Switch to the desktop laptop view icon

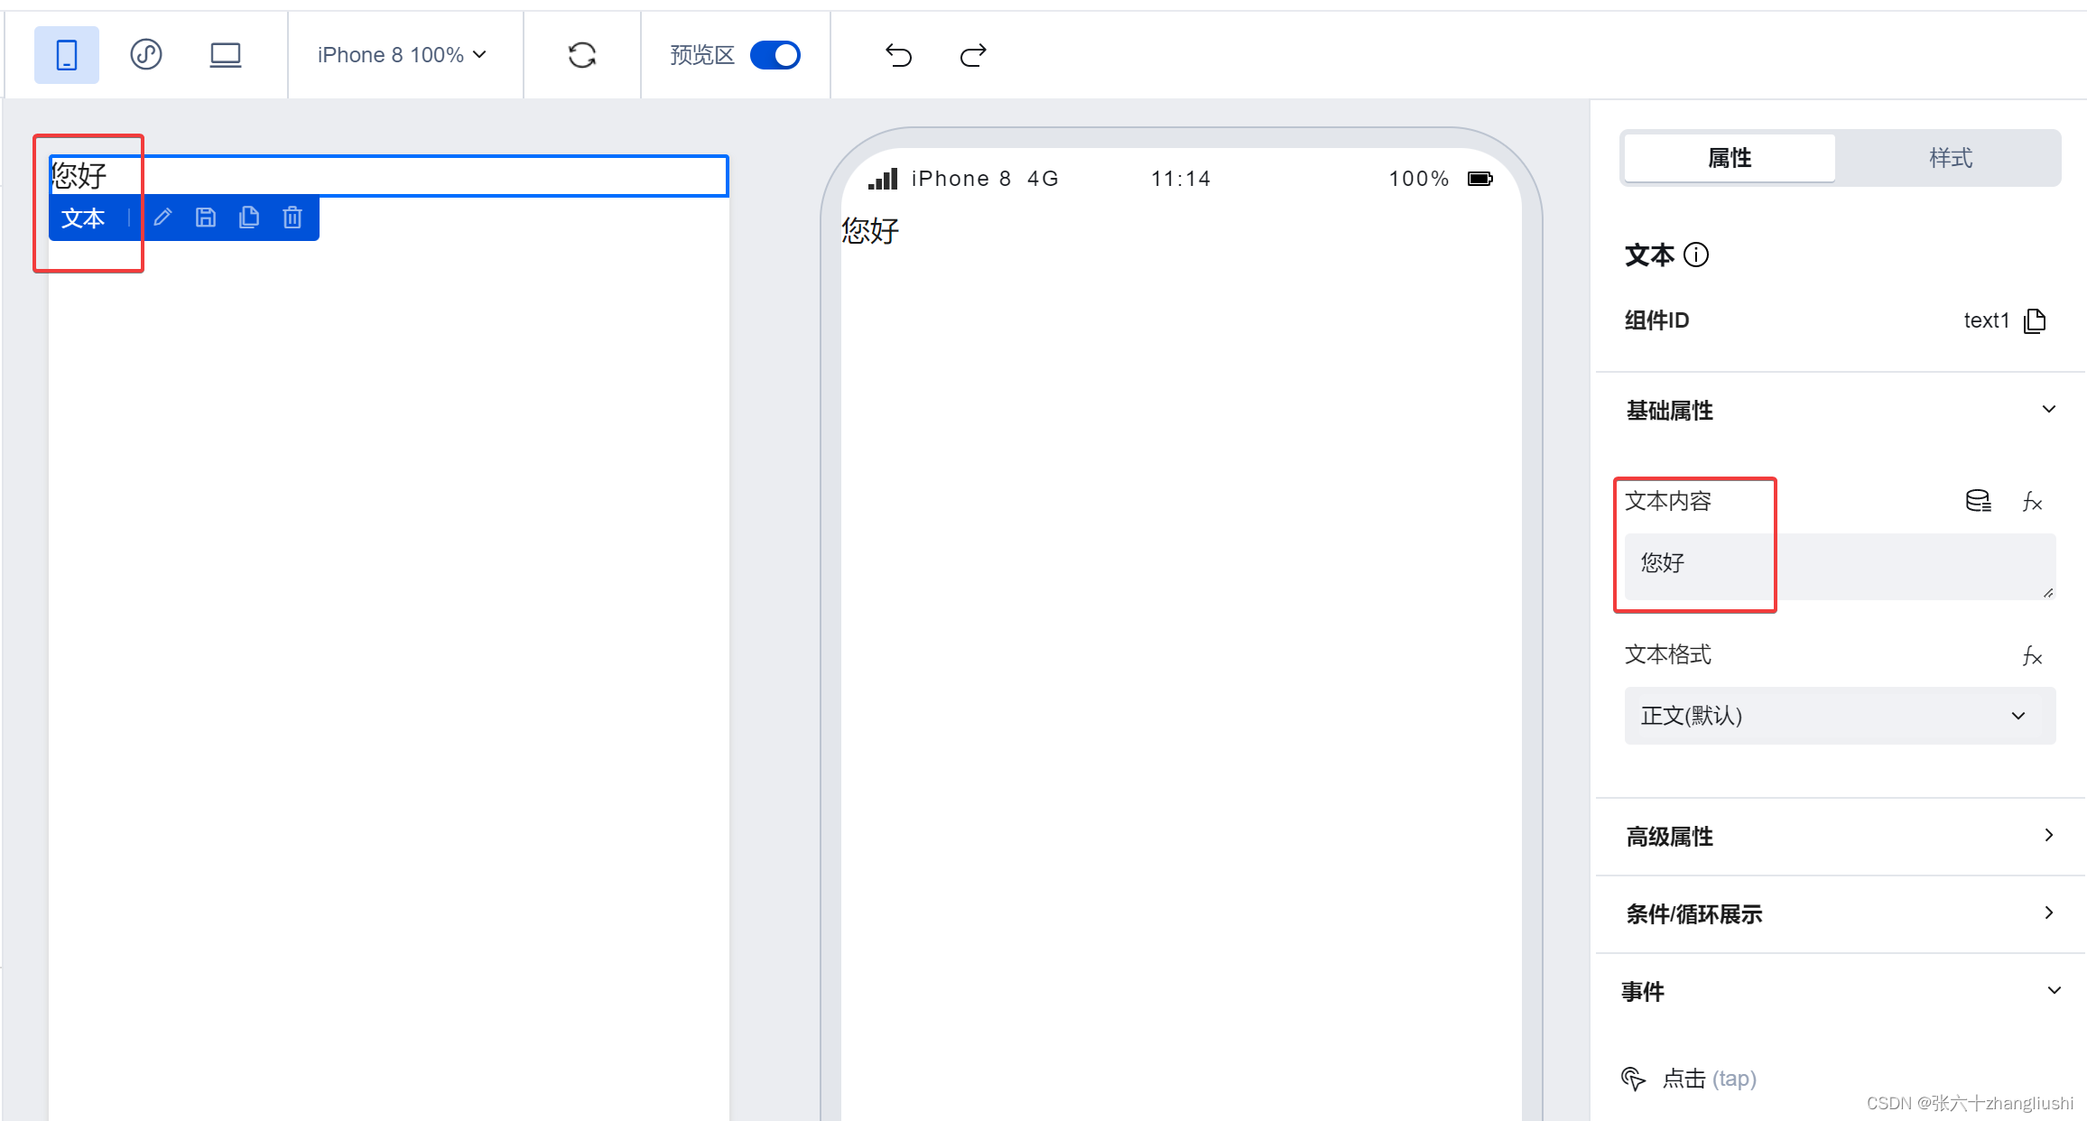[x=225, y=55]
